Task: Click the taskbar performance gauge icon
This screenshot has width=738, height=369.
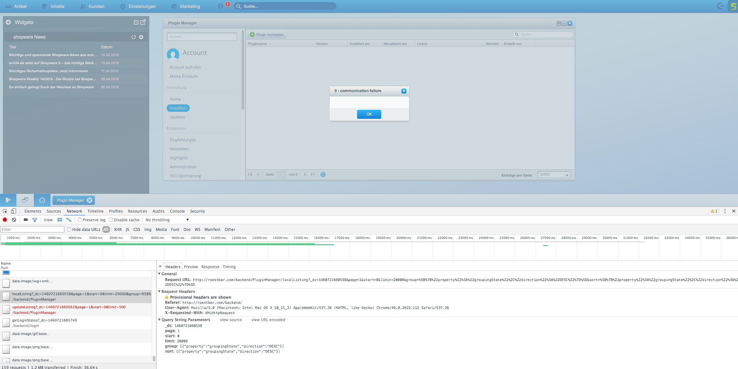Action: 42,200
